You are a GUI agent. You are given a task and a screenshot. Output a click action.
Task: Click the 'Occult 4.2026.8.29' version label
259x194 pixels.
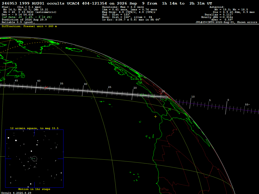point(16,193)
